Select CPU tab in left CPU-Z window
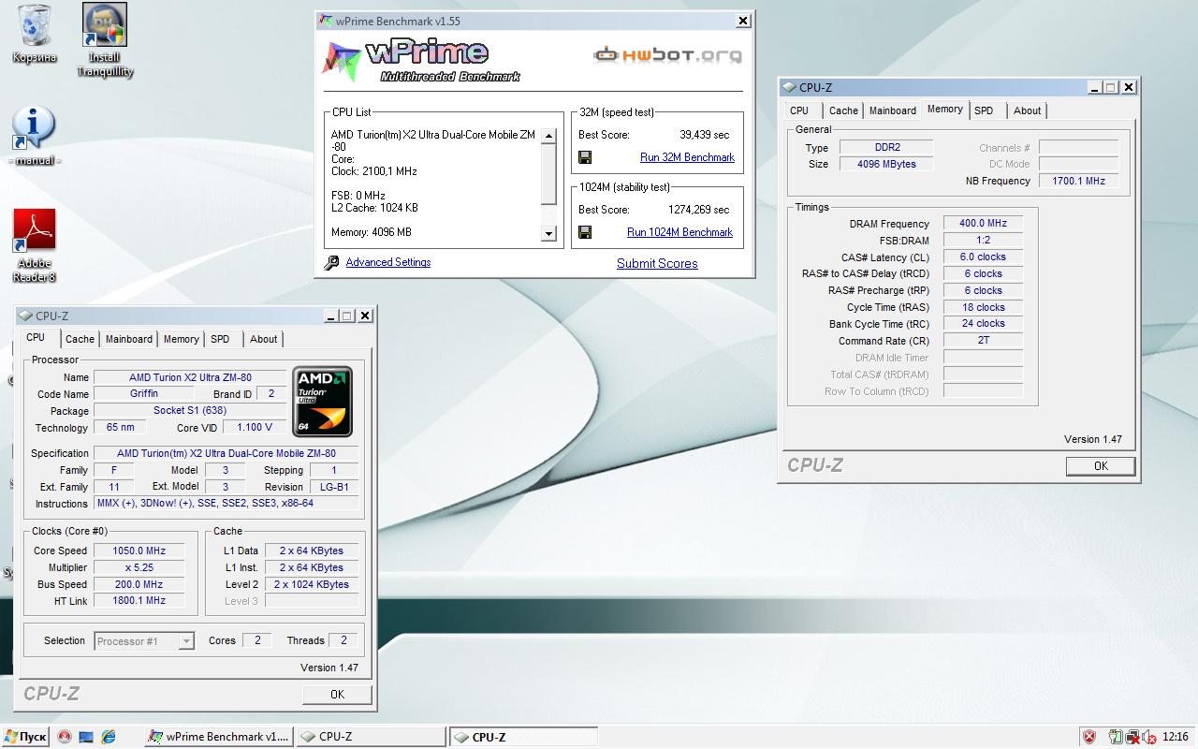The width and height of the screenshot is (1198, 749). (x=36, y=338)
